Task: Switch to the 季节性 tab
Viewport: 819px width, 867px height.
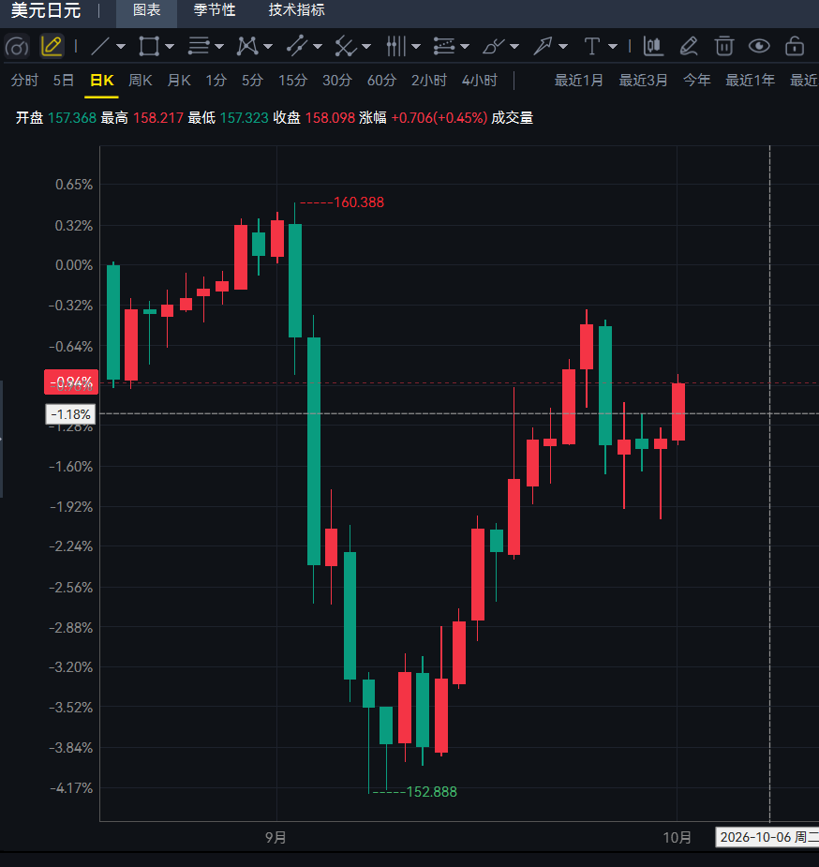Action: pos(215,10)
